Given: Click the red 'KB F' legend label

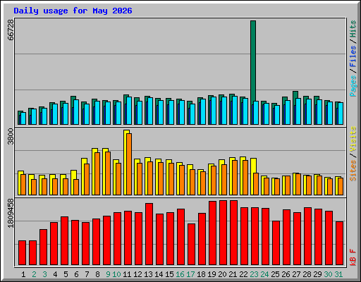Looking at the screenshot, I should coord(353,257).
